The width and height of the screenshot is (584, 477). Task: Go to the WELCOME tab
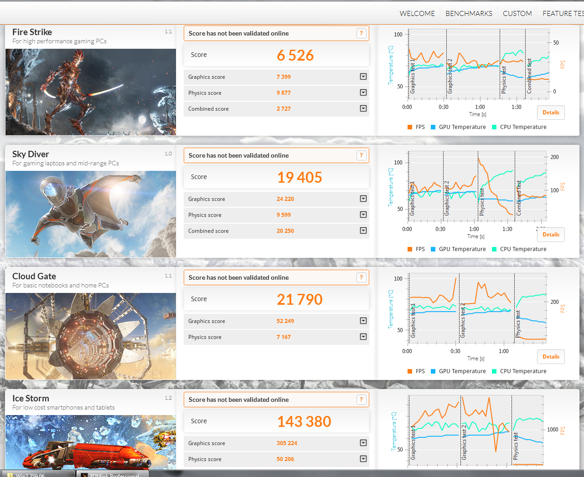[417, 14]
